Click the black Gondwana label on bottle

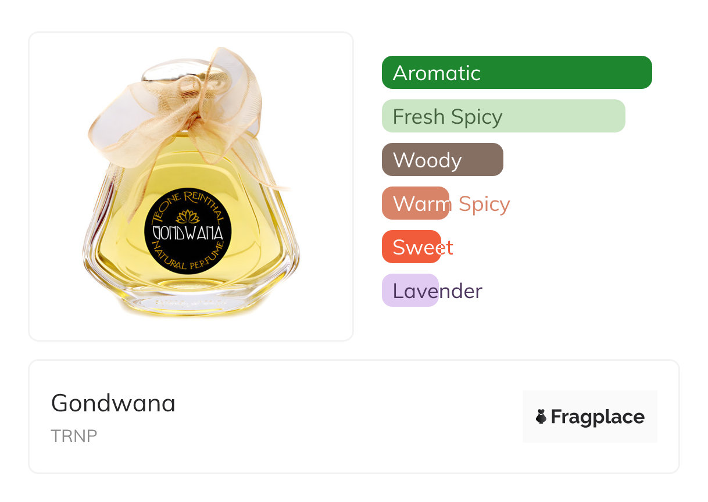188,232
